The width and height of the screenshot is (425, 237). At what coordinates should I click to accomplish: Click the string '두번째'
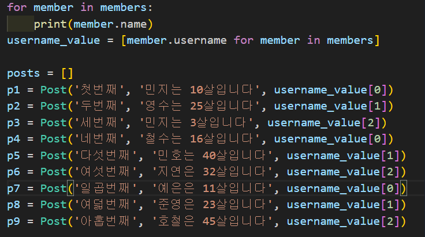point(99,106)
